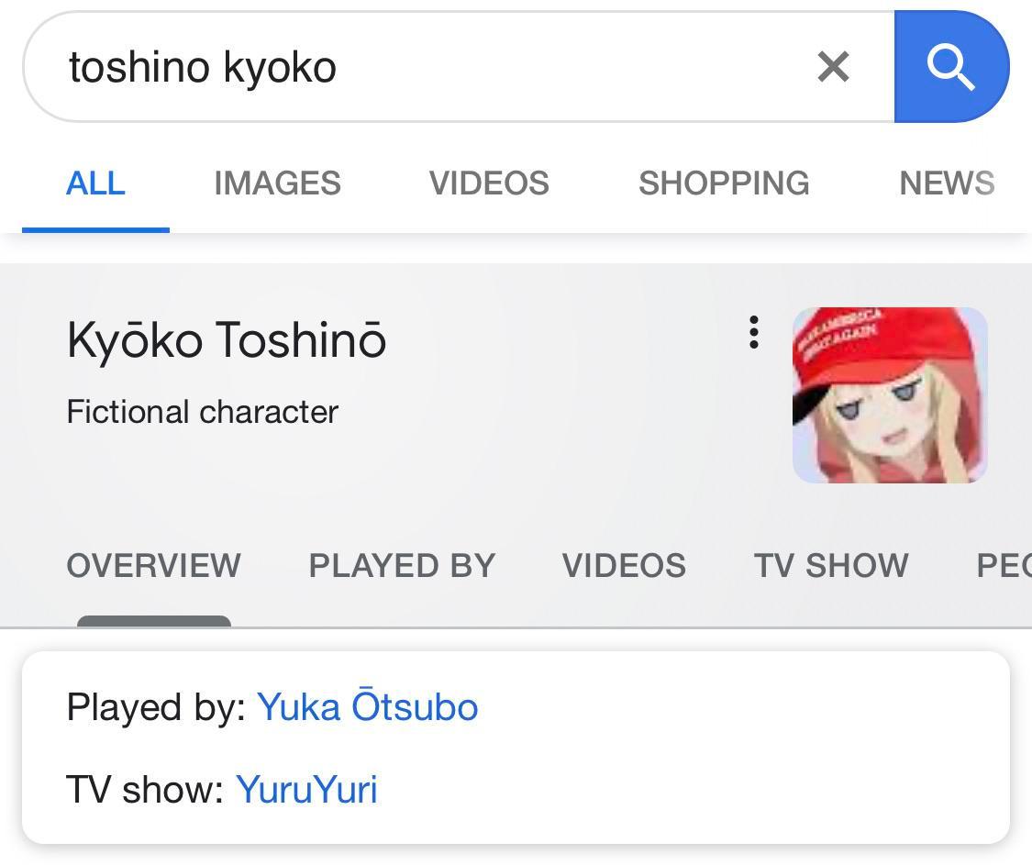Image resolution: width=1032 pixels, height=865 pixels.
Task: Open the VIDEOS search tab
Action: [490, 183]
